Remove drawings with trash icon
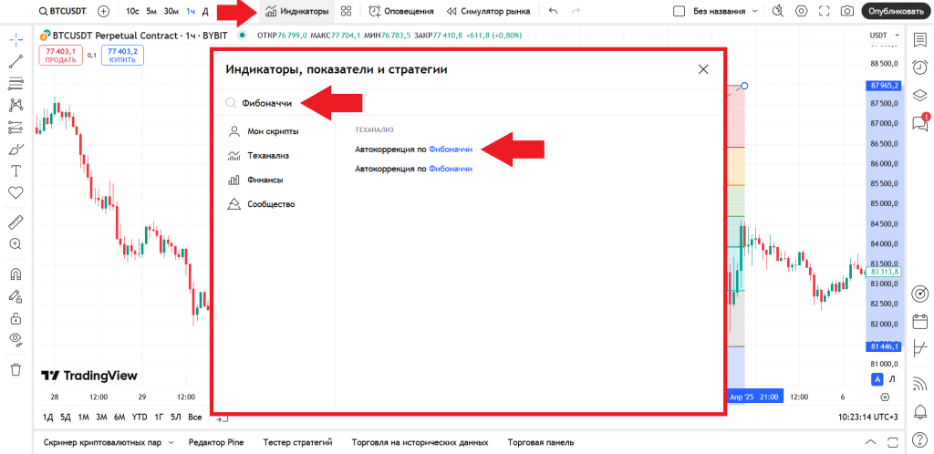The image size is (934, 454). (16, 369)
